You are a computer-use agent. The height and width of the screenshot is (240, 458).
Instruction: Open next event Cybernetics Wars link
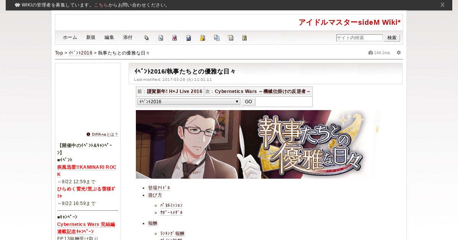coord(263,91)
